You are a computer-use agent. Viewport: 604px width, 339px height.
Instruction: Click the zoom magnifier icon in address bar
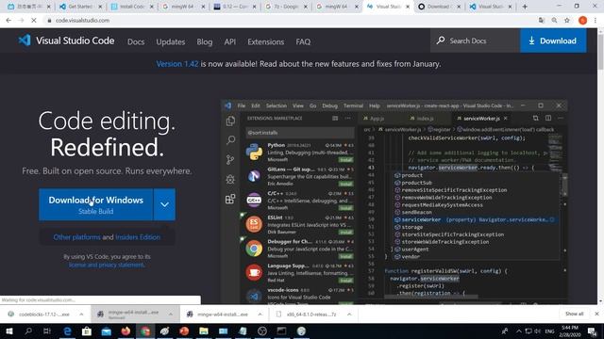coord(554,21)
